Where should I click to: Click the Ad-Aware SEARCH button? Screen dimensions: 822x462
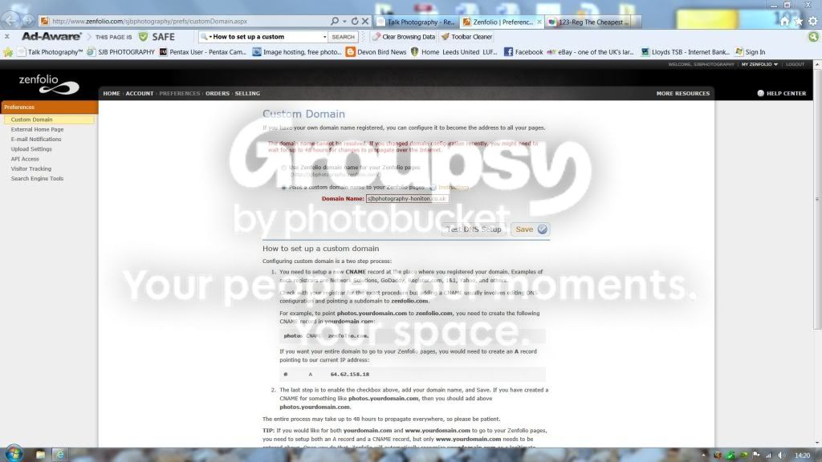coord(343,37)
